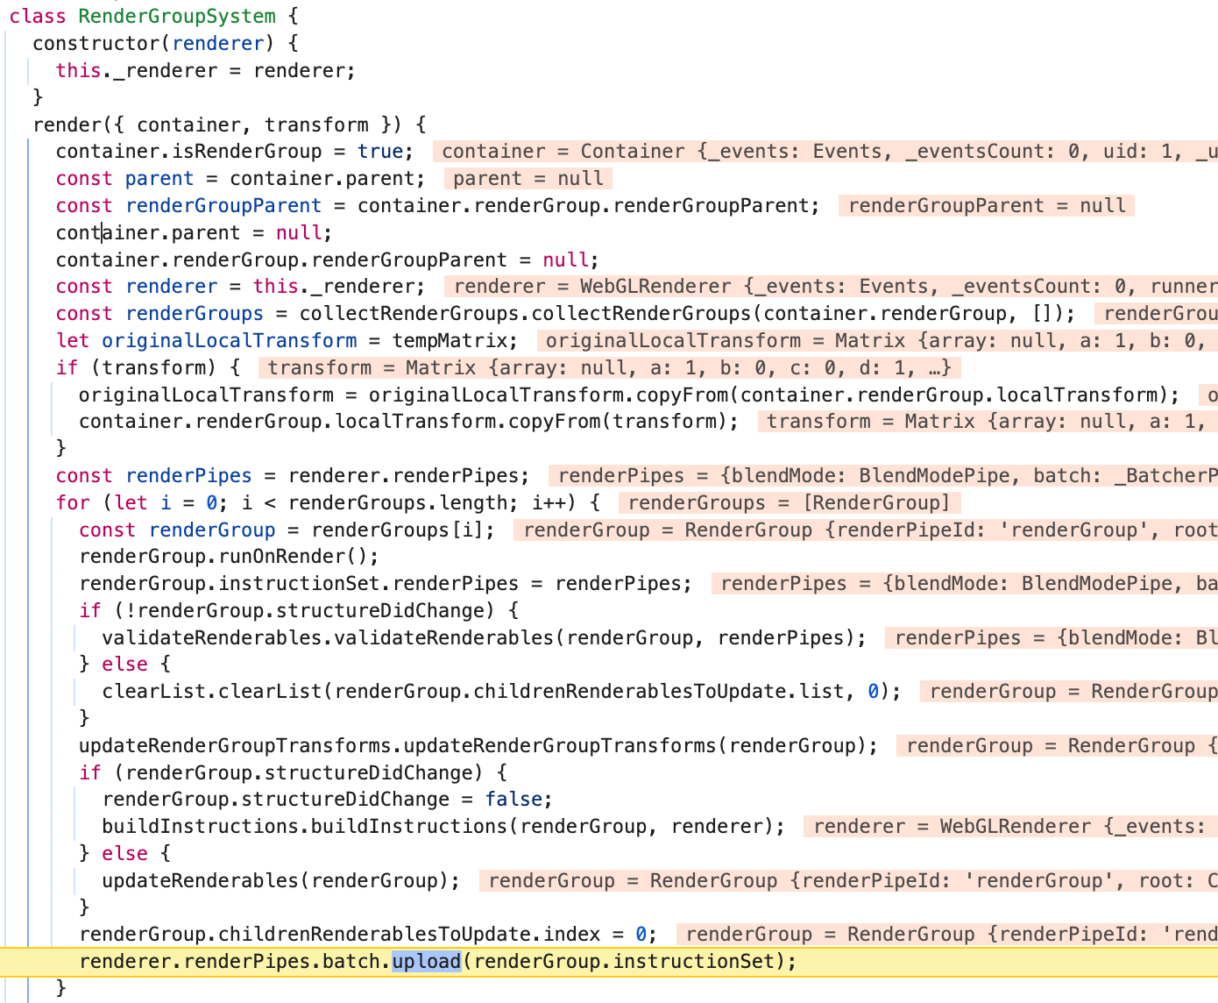Click the code line 'container.parent = null;'
Image resolution: width=1218 pixels, height=1003 pixels.
pos(195,232)
